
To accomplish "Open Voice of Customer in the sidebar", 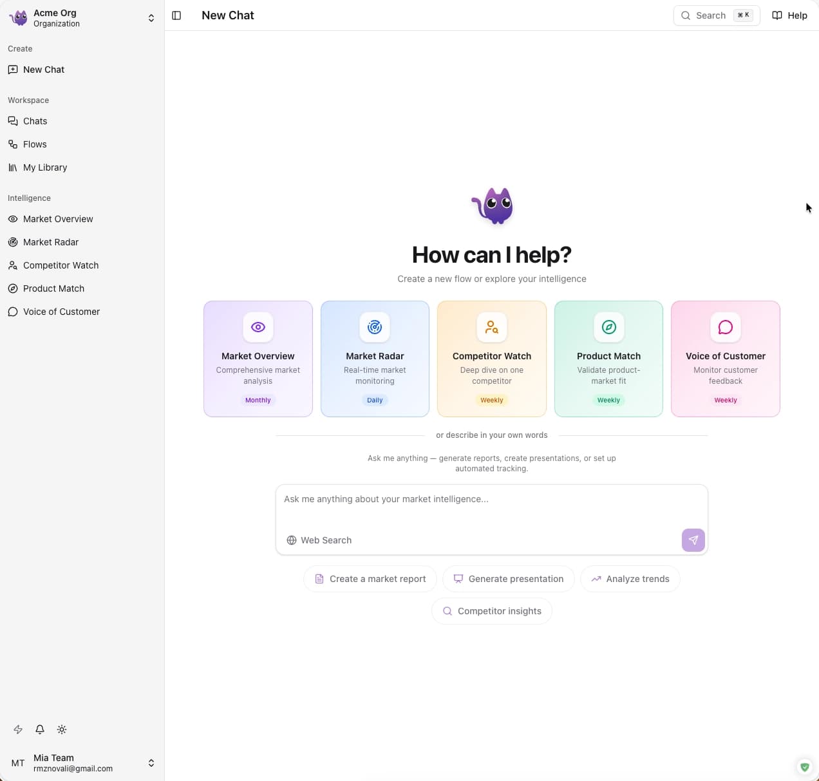I will tap(61, 312).
